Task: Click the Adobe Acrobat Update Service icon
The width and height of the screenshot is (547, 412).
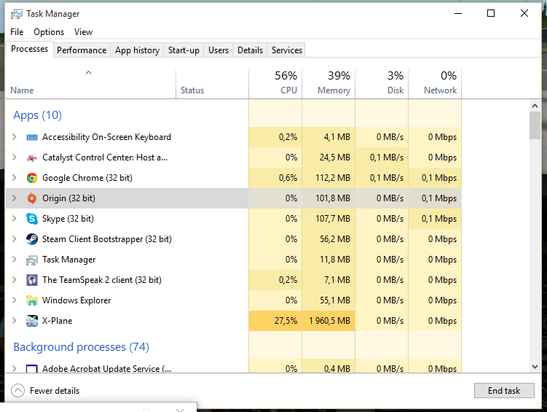Action: coord(32,369)
